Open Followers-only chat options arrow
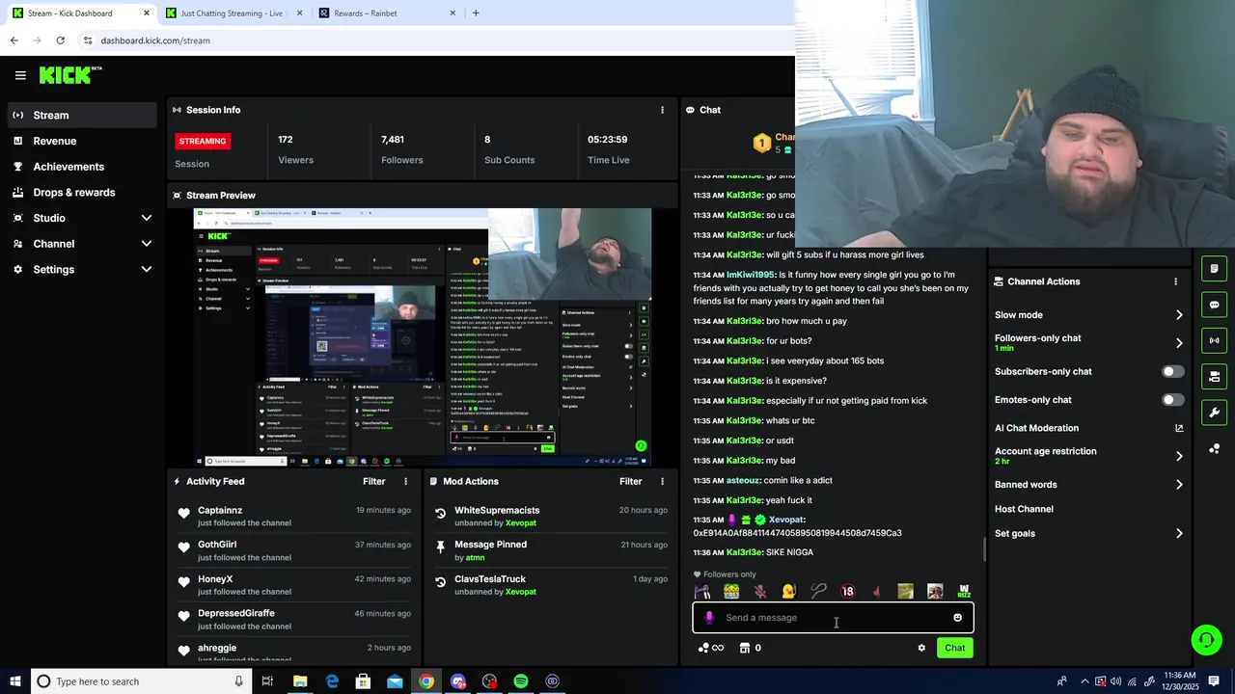The width and height of the screenshot is (1235, 694). point(1179,343)
